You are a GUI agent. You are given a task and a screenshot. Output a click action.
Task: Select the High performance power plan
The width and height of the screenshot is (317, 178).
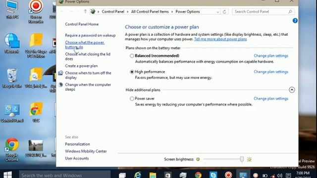pos(132,72)
